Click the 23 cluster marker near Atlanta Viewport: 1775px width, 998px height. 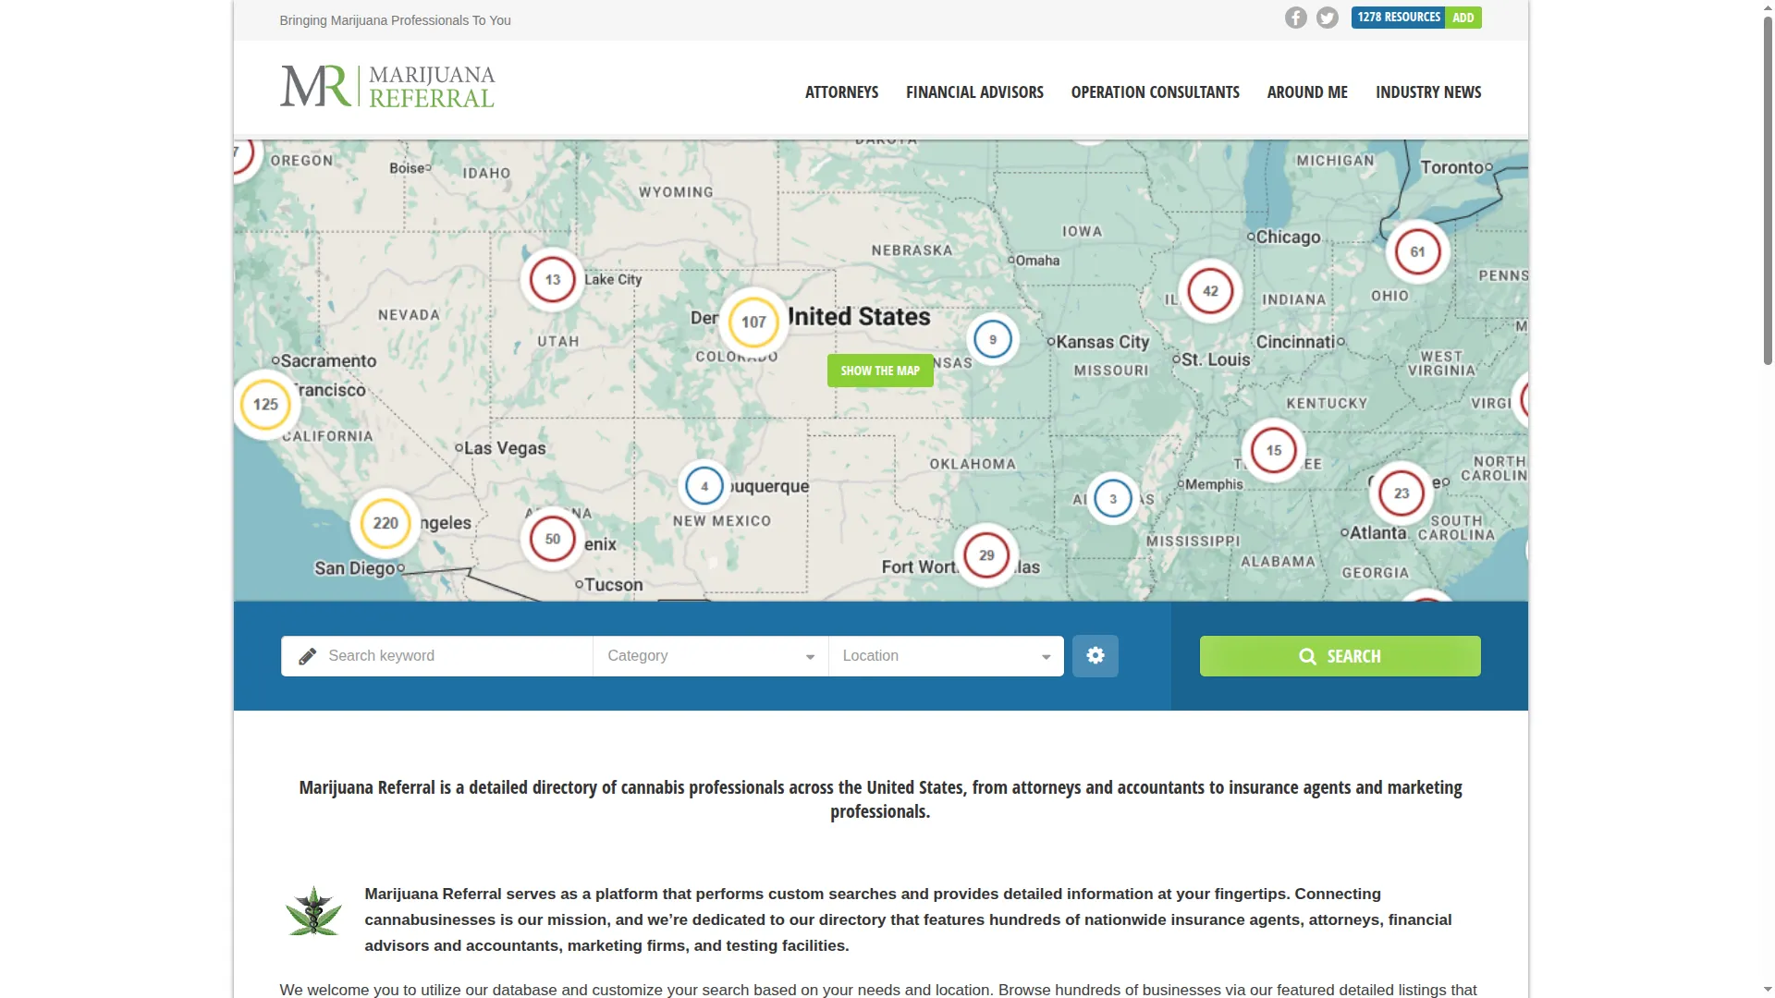pos(1401,493)
